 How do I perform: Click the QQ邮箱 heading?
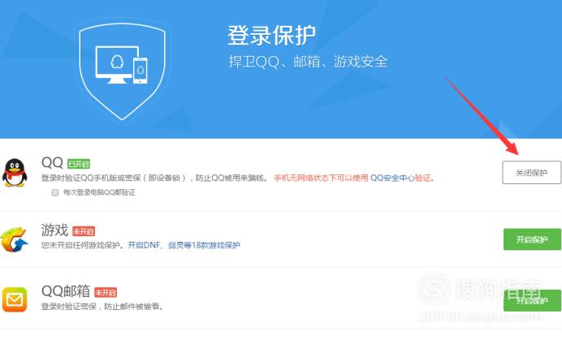point(66,291)
